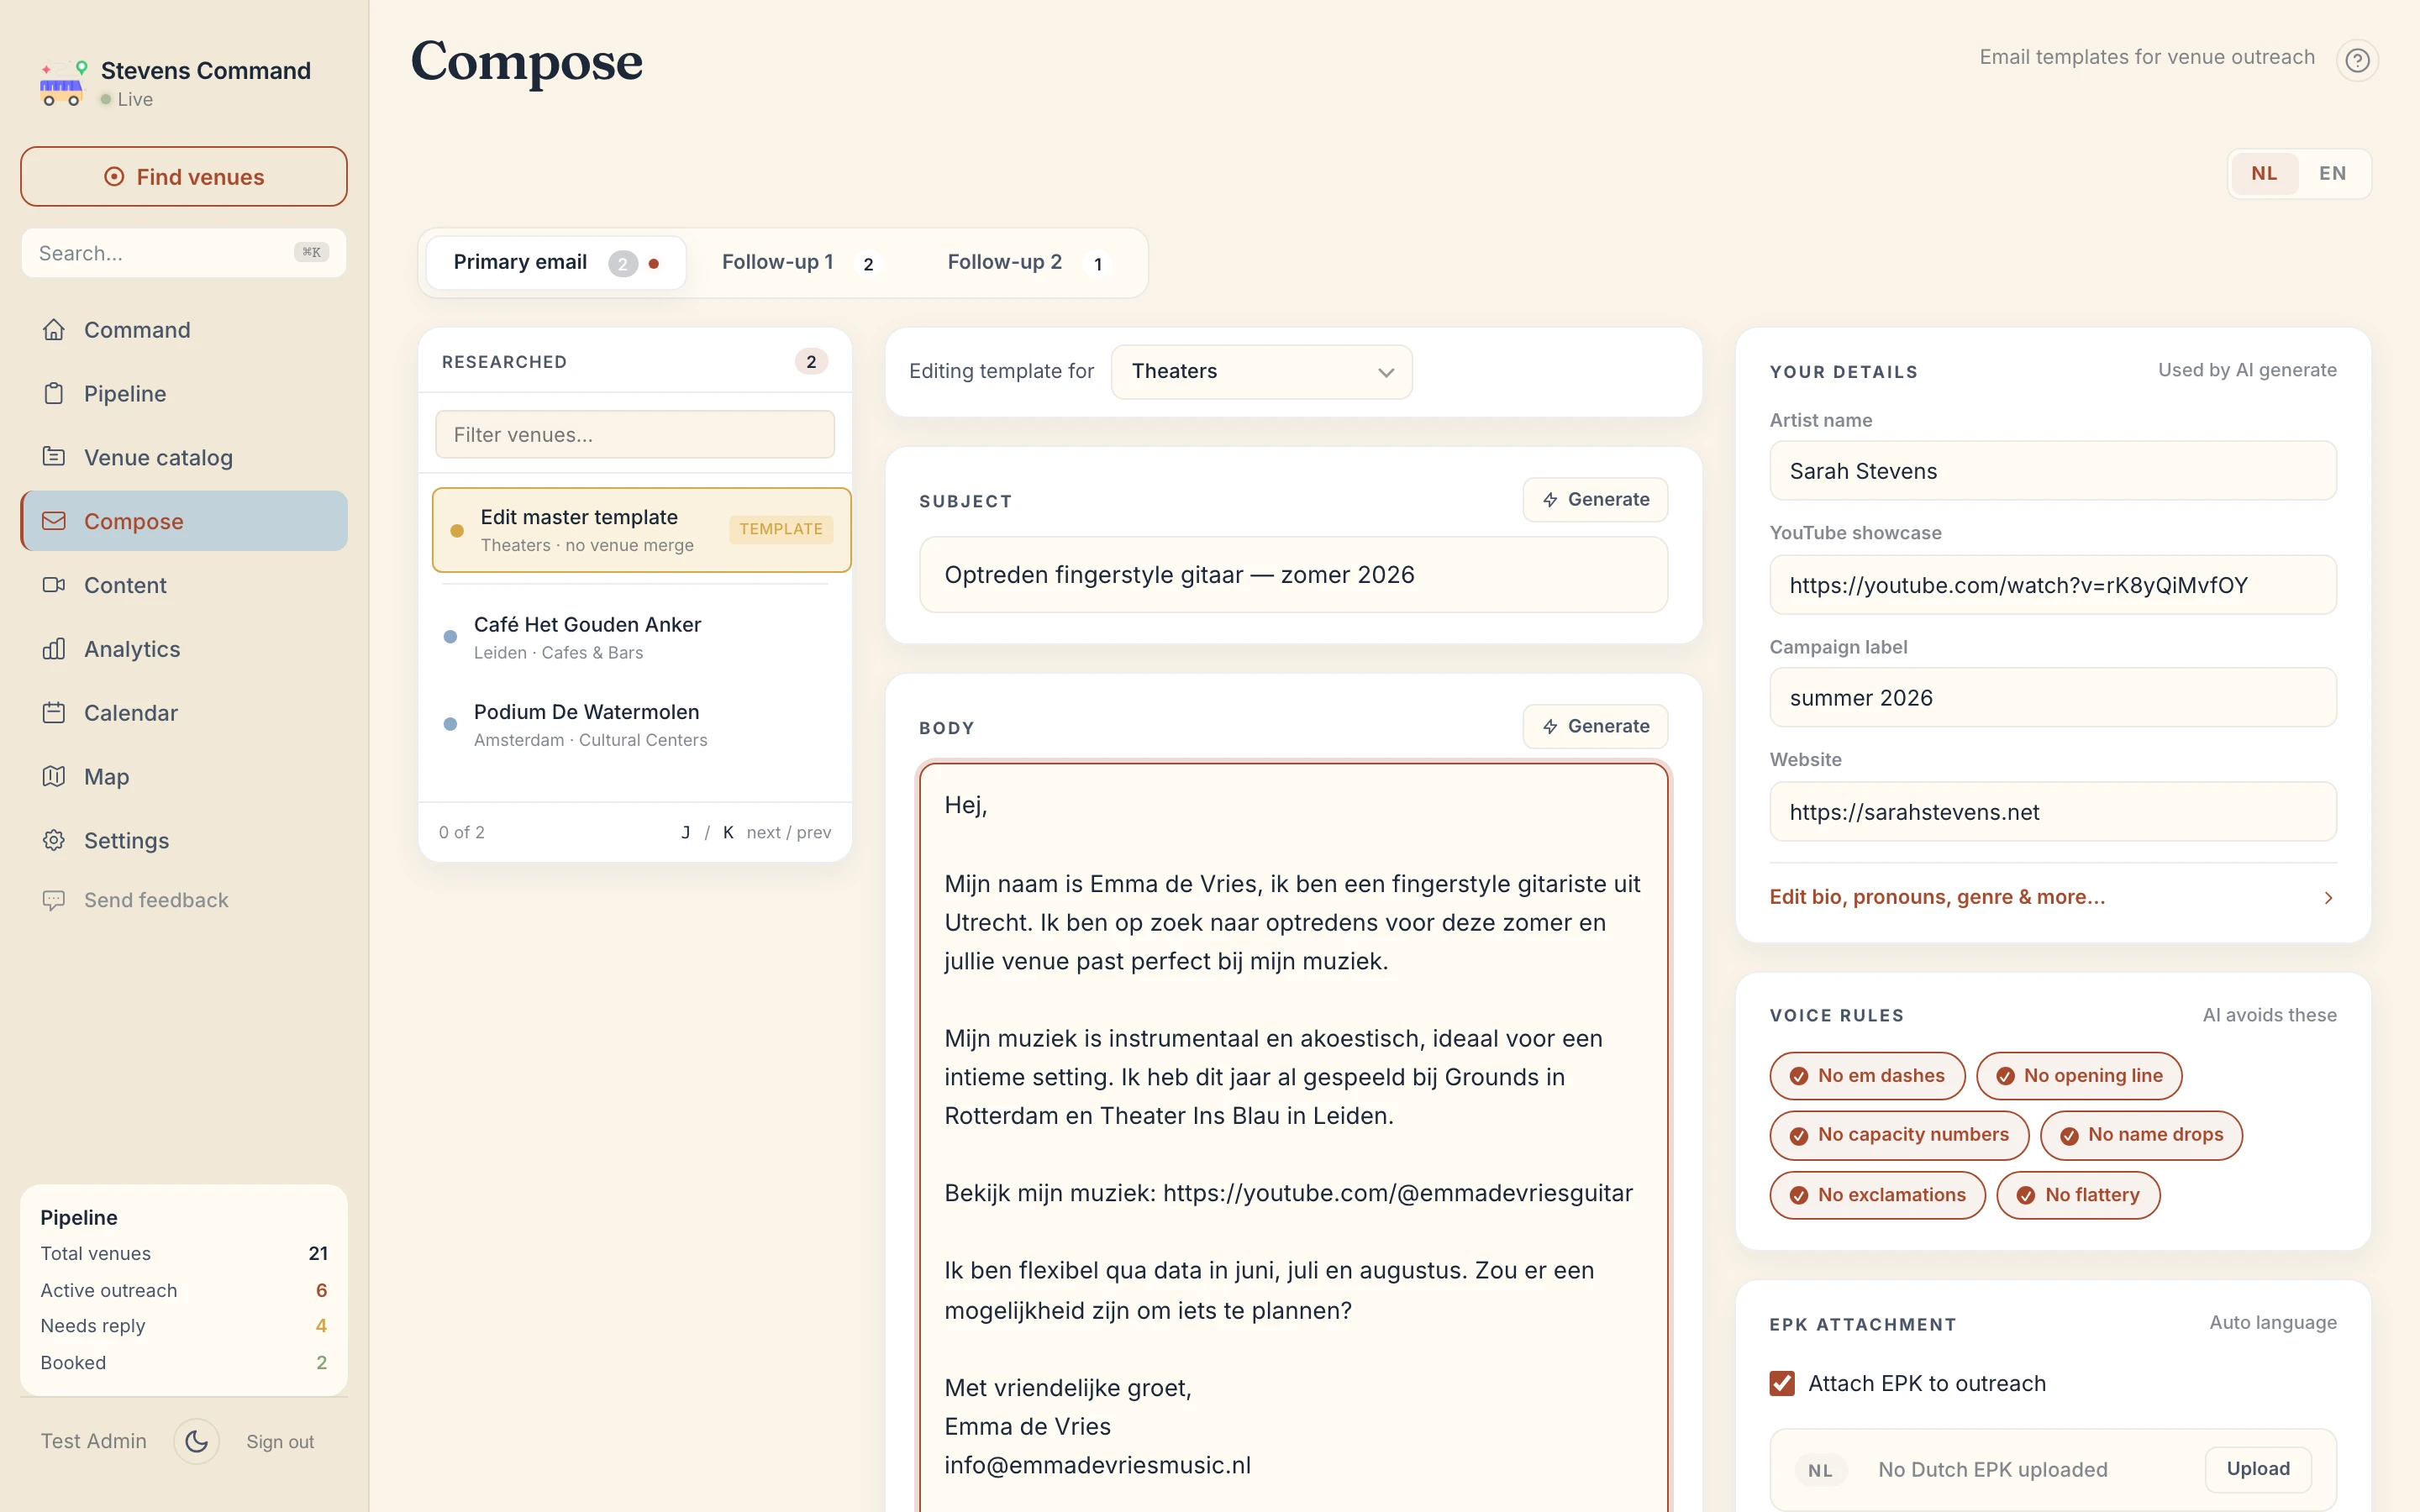Click the Pipeline clipboard icon
Image resolution: width=2420 pixels, height=1512 pixels.
(x=54, y=393)
